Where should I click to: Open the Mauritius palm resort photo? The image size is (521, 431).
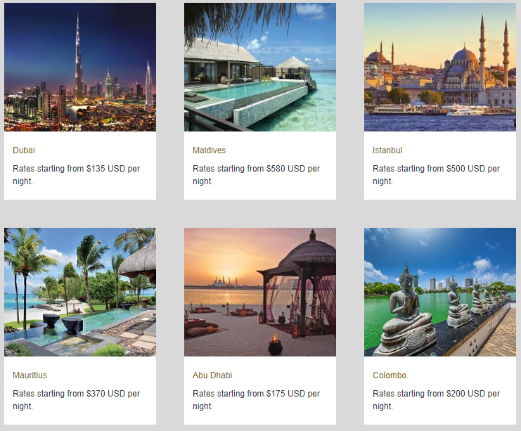(x=80, y=292)
